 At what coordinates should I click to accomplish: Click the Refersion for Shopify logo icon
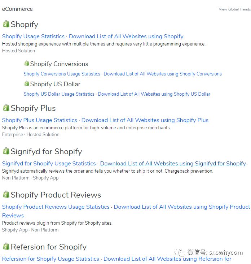point(6,246)
